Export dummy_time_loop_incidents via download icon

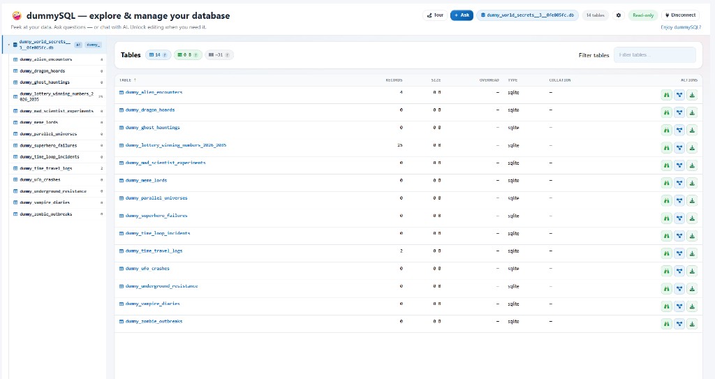[692, 236]
